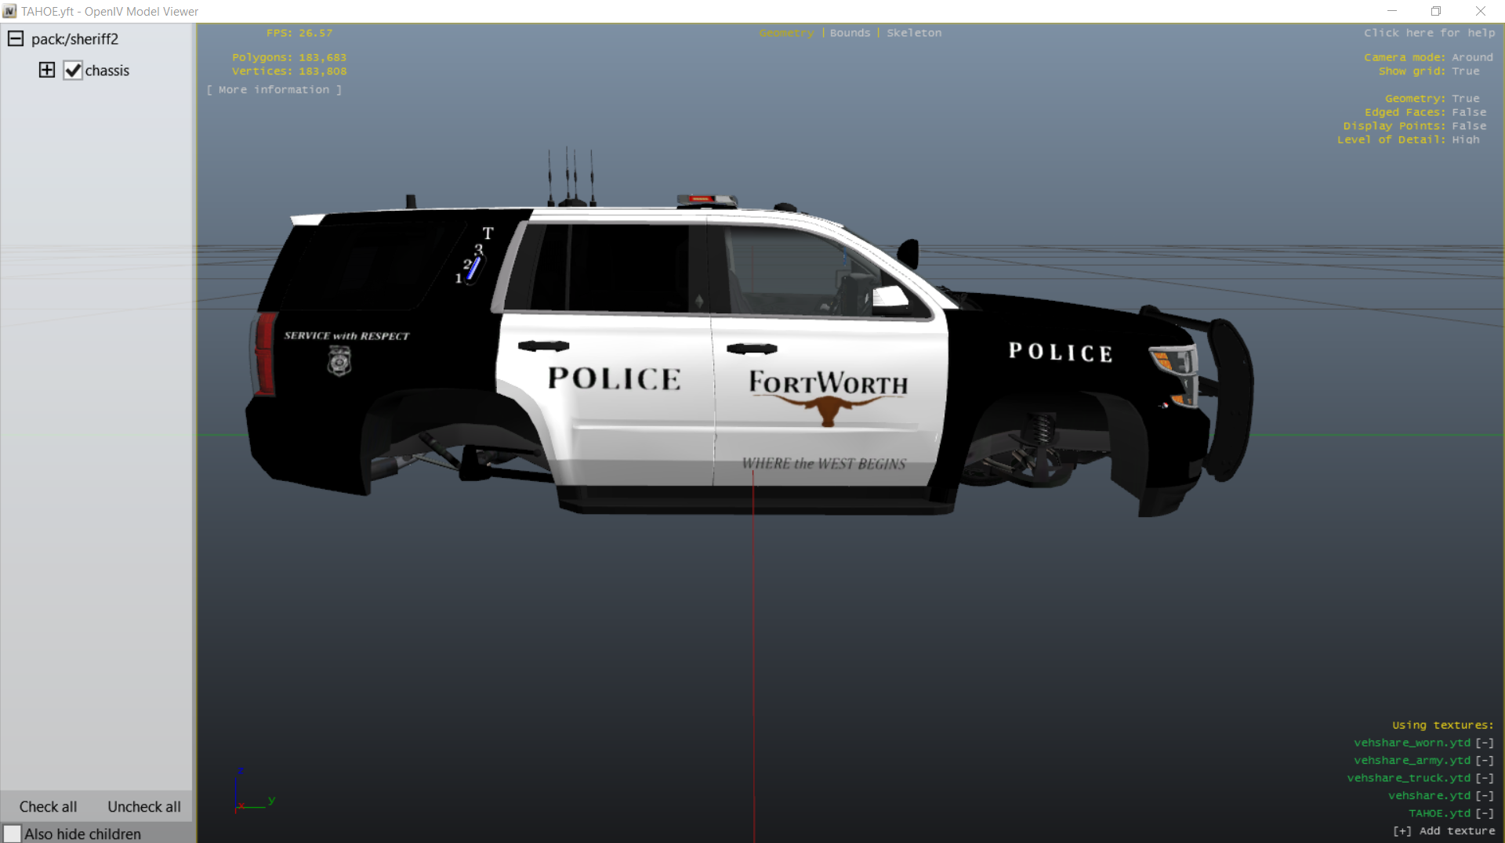Remove vehshare_truck.ytd texture with [-]
Viewport: 1505px width, 843px height.
pos(1485,778)
